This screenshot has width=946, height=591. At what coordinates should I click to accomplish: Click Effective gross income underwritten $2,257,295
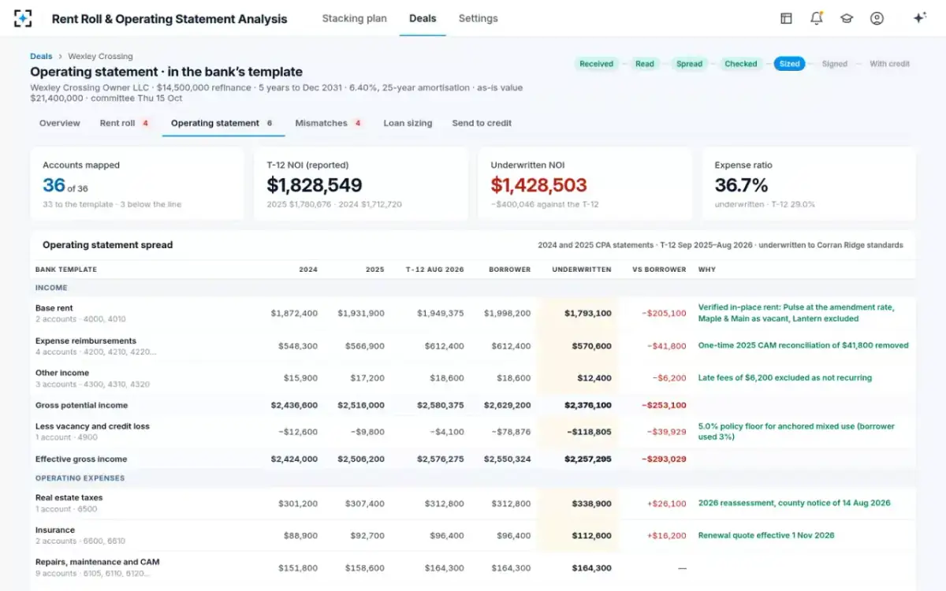(x=587, y=459)
